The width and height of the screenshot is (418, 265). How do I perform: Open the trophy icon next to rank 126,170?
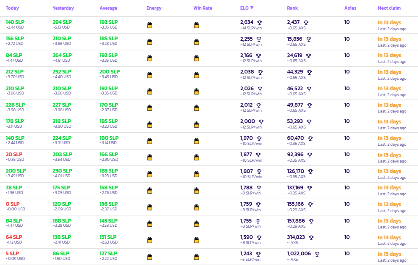[310, 171]
